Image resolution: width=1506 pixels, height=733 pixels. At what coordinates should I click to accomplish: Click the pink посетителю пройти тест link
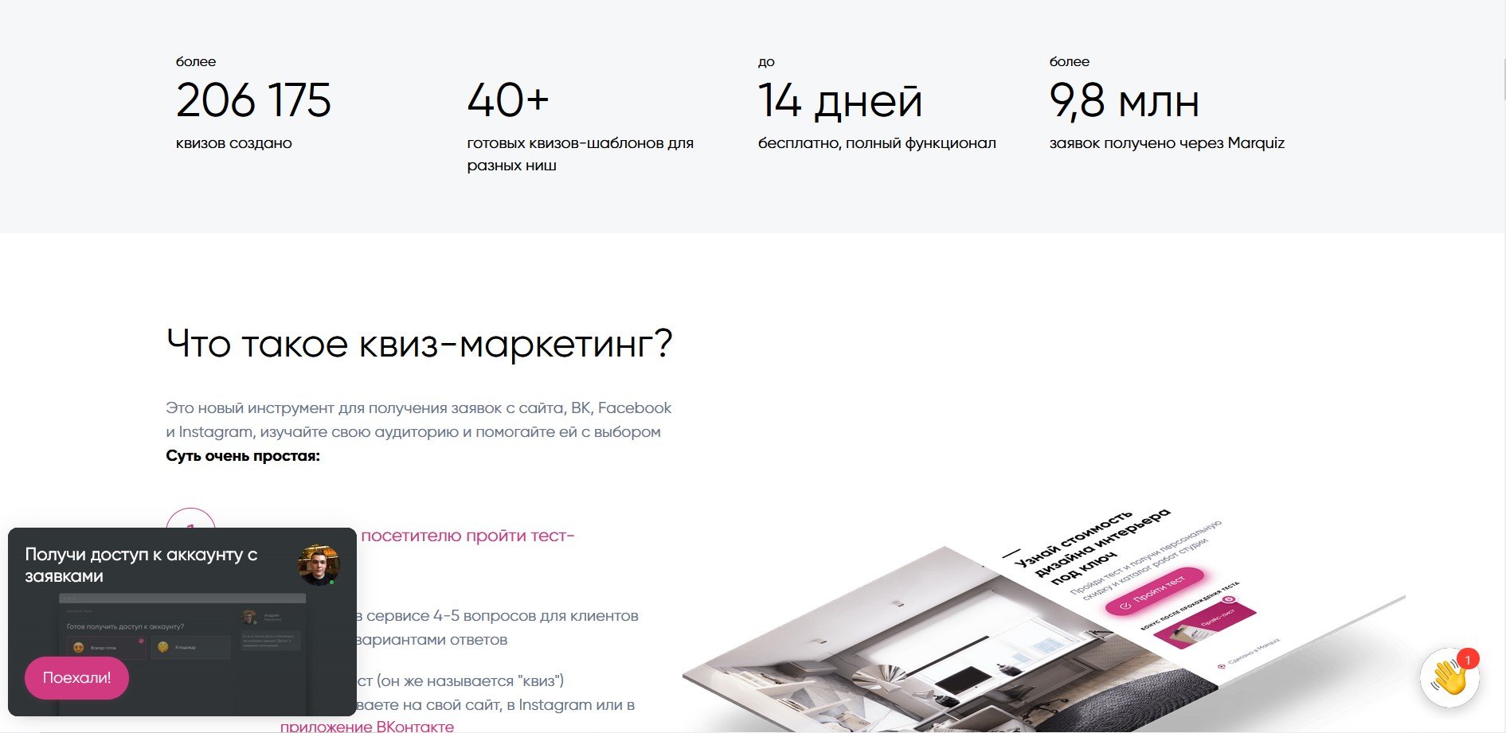pos(467,536)
